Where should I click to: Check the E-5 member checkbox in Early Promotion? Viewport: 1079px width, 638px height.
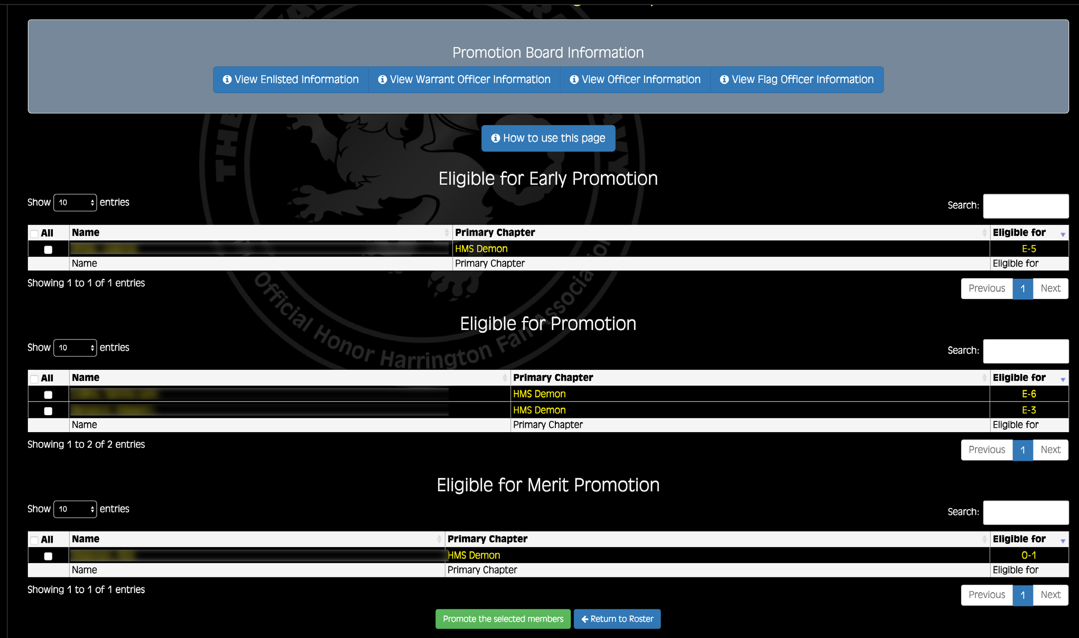48,249
